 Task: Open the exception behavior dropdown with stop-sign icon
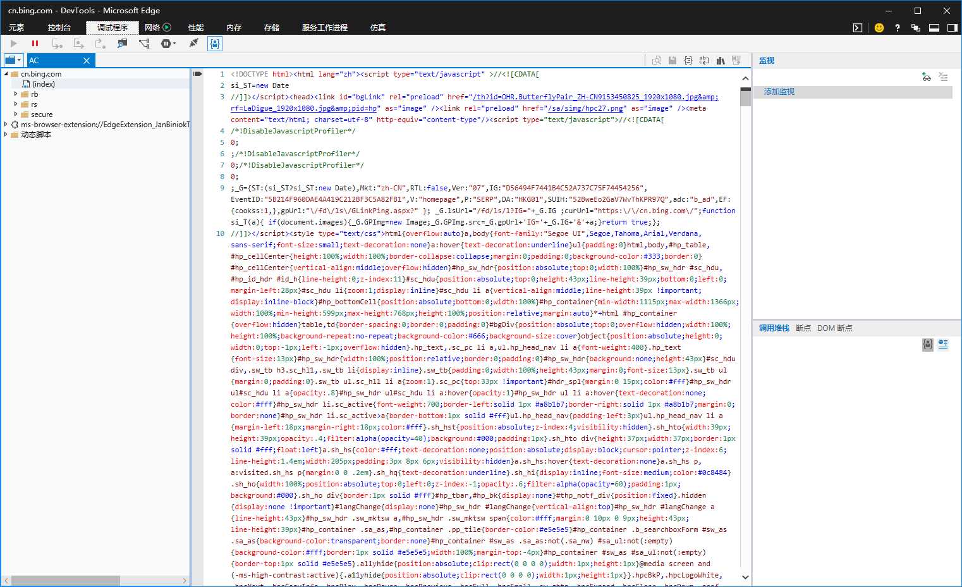(x=168, y=44)
